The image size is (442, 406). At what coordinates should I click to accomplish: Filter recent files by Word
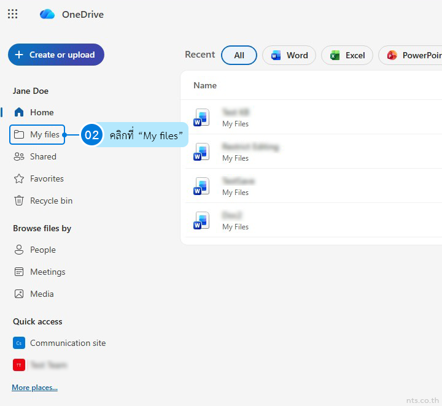289,55
